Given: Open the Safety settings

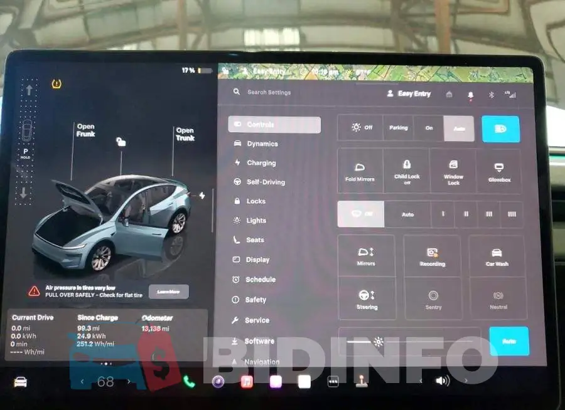Looking at the screenshot, I should click(x=249, y=300).
